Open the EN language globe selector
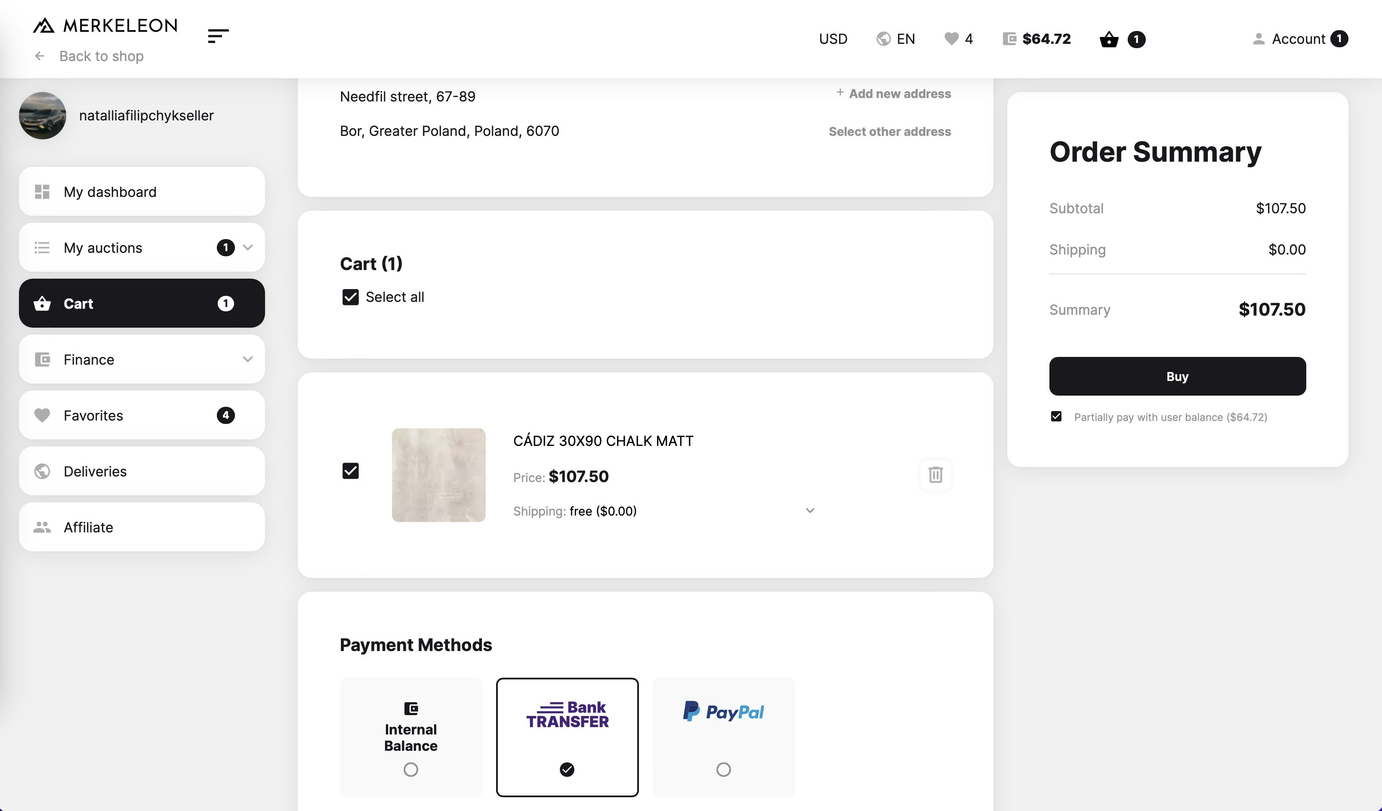1382x811 pixels. pyautogui.click(x=895, y=39)
